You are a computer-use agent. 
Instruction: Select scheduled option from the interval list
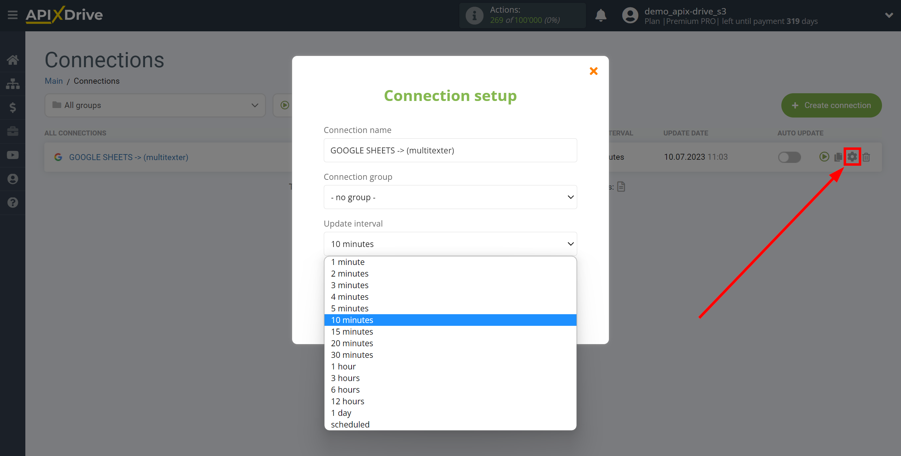(x=349, y=424)
